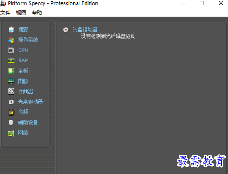Click the Speccy app icon in title bar
Screen dimensions: 228x174
pyautogui.click(x=3, y=3)
